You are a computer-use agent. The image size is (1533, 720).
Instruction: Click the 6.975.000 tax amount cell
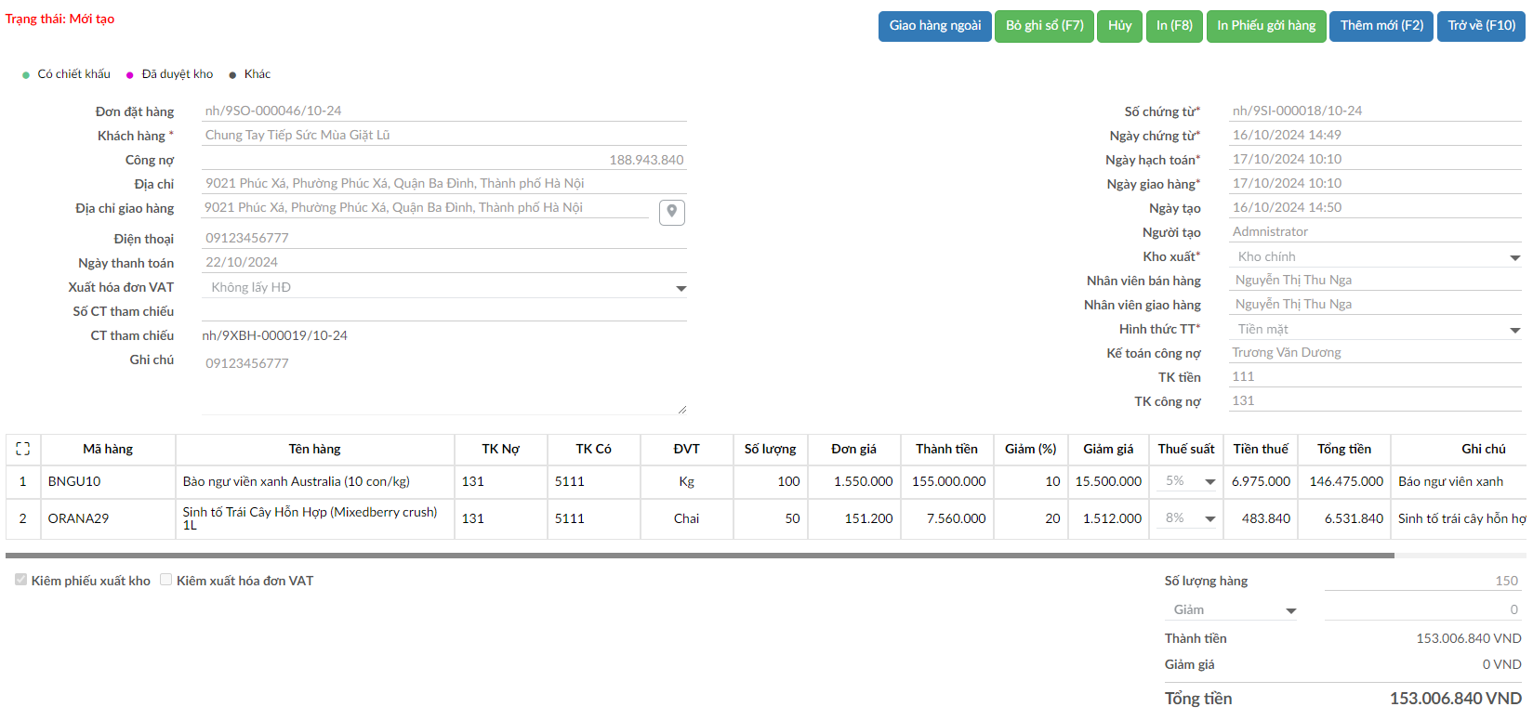[x=1261, y=481]
